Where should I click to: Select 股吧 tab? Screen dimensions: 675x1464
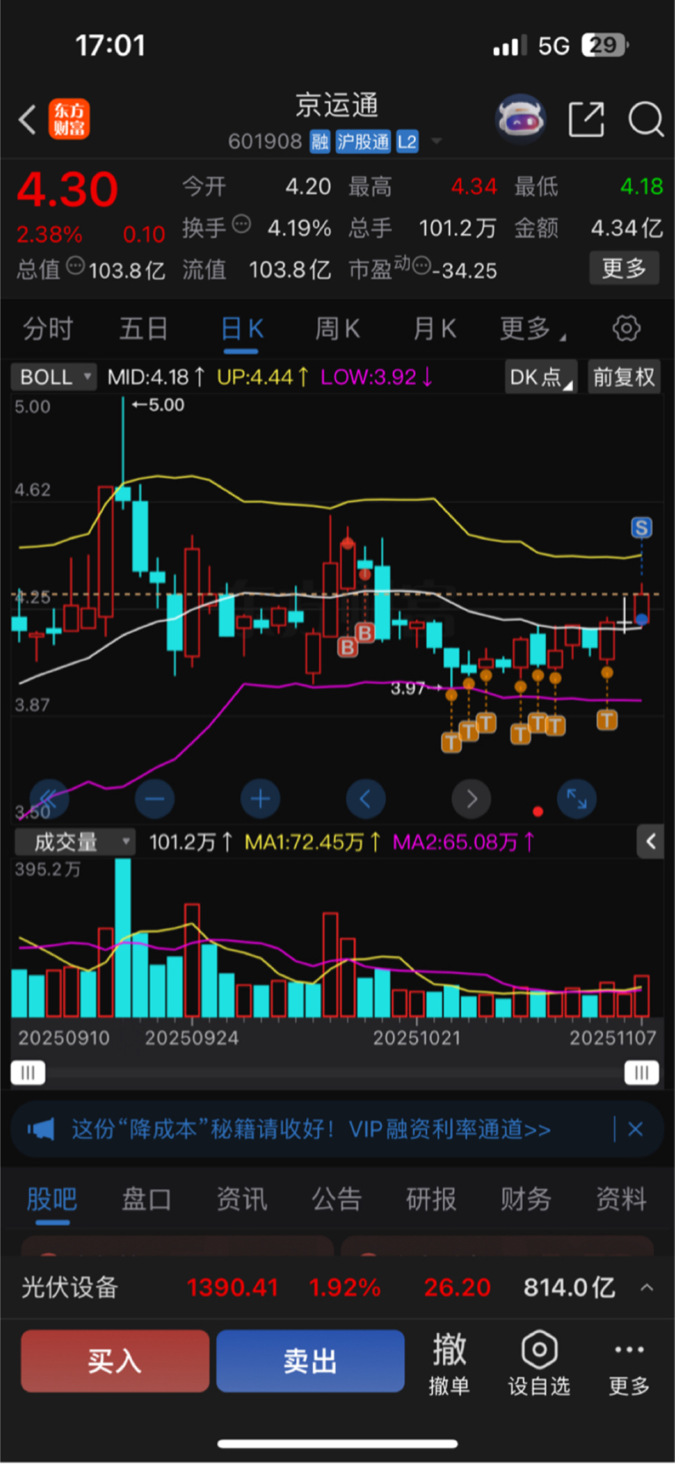[52, 1199]
